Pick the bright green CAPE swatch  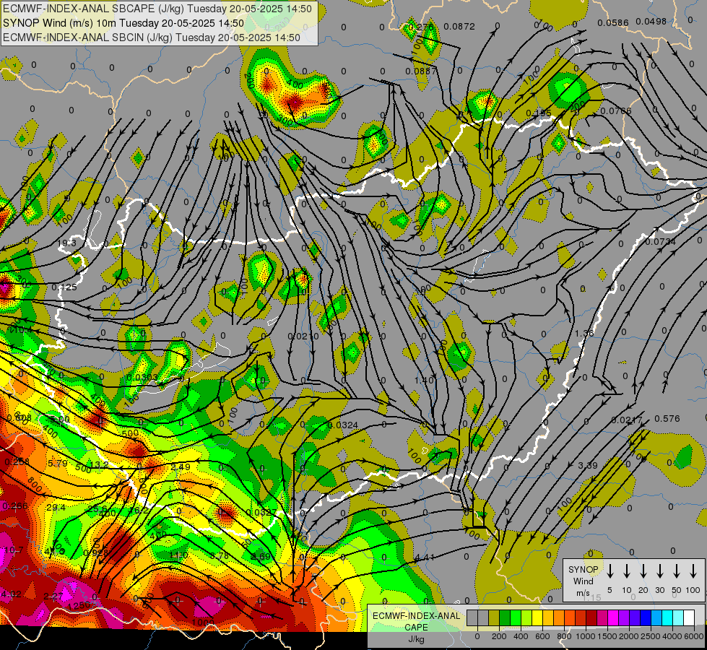[516, 617]
